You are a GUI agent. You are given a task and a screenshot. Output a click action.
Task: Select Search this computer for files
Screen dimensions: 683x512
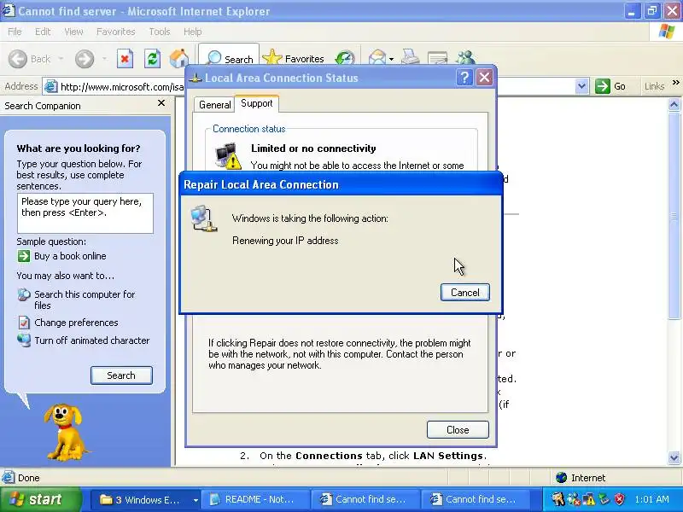click(85, 300)
